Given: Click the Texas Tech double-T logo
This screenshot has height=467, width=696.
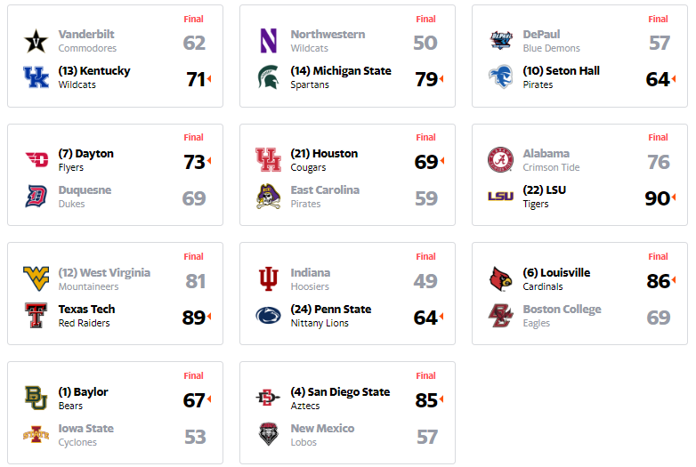Looking at the screenshot, I should pos(36,315).
